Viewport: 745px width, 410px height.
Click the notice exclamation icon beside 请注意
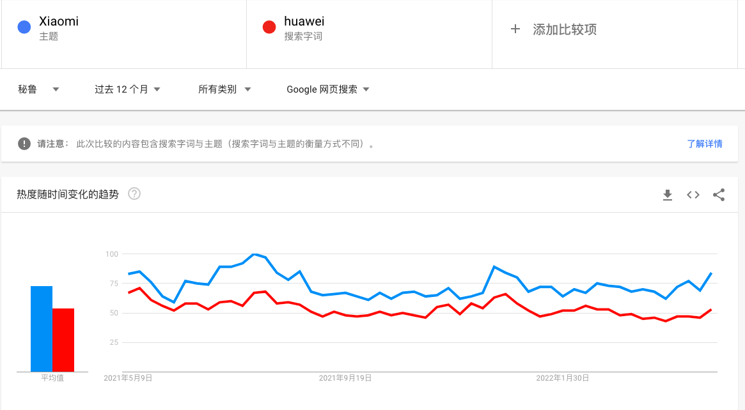pos(23,144)
